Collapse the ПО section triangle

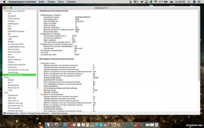coord(4,93)
